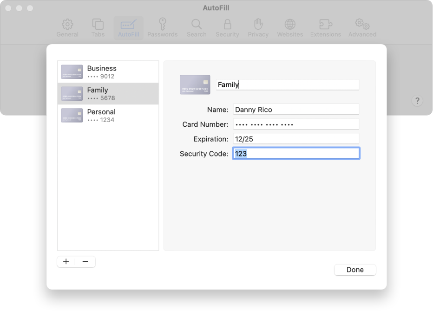Open the Privacy hand icon pane
The width and height of the screenshot is (433, 311).
click(258, 28)
